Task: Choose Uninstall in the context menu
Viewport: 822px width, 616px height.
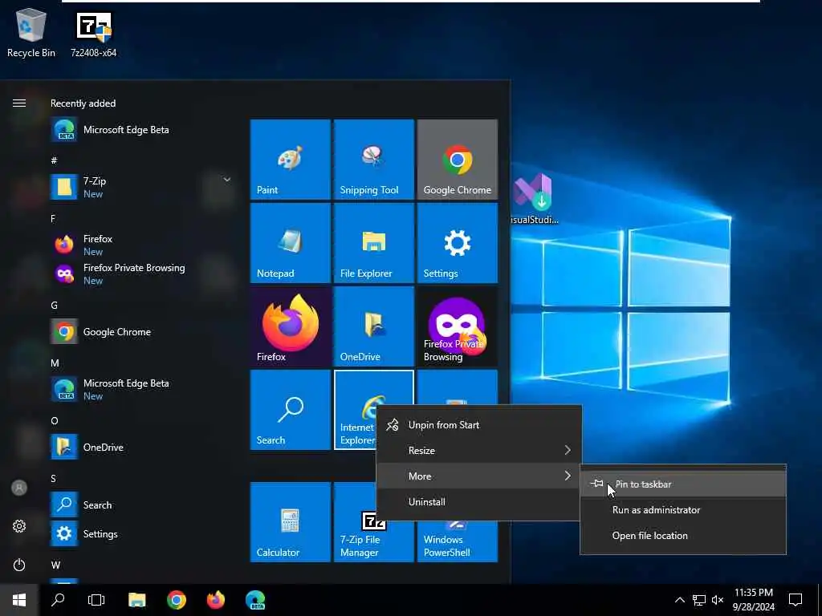Action: click(478, 502)
